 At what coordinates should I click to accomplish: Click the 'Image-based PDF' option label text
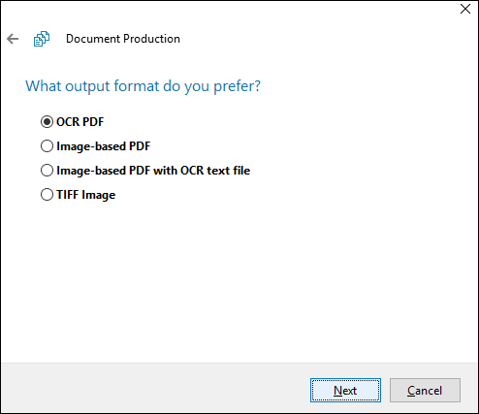pos(104,146)
